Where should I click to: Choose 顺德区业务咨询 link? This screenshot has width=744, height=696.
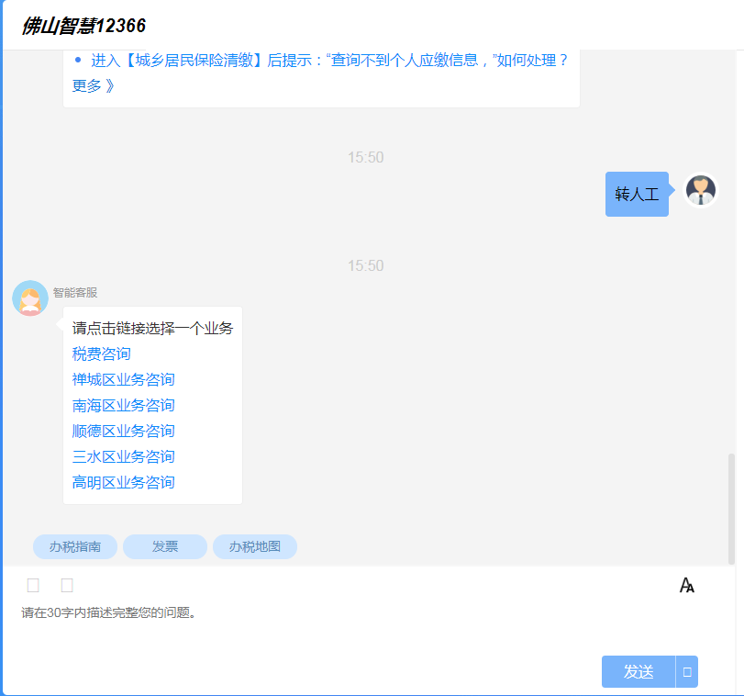pos(123,431)
